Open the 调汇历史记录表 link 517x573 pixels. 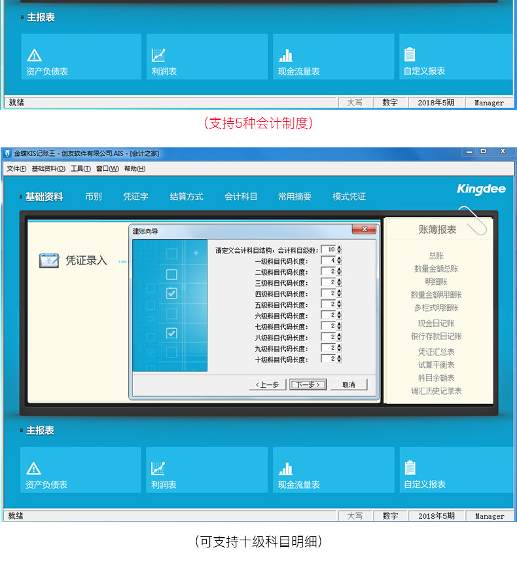pos(437,391)
